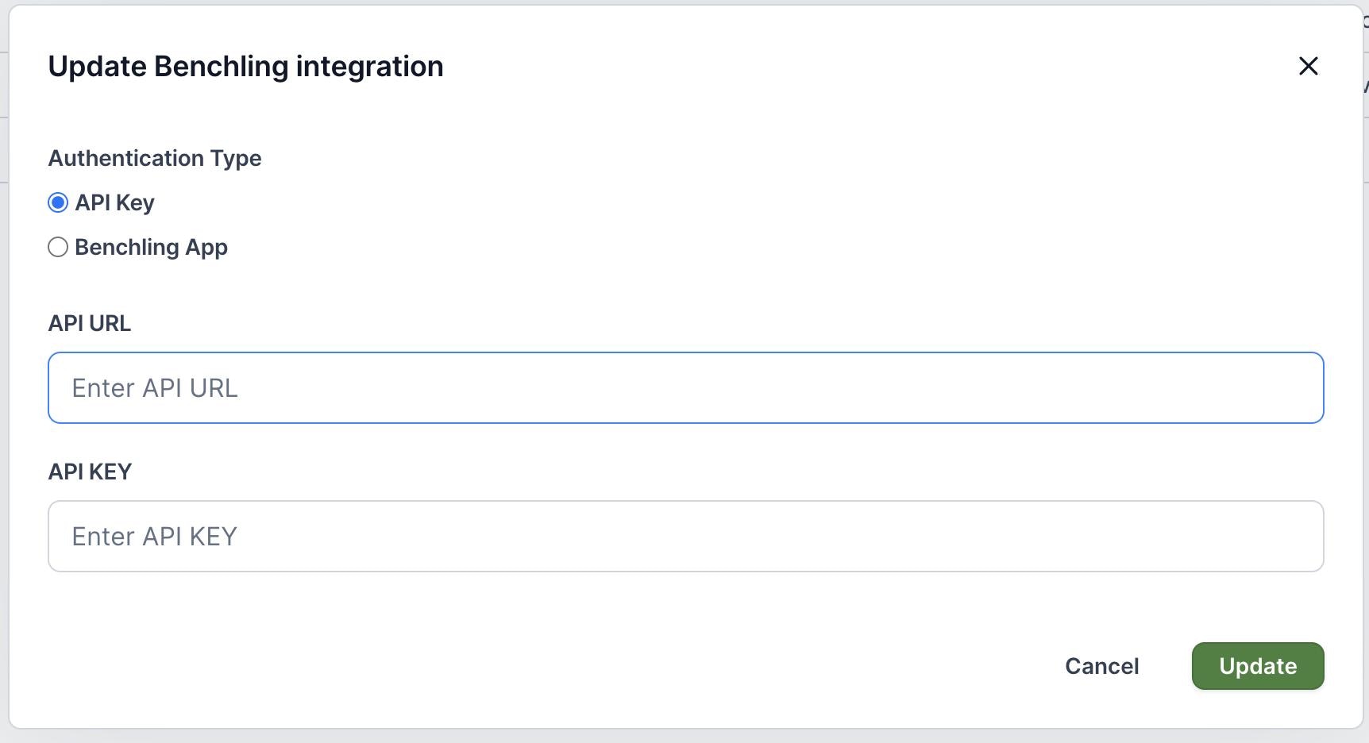Dismiss the dialog using the X icon
The image size is (1369, 743).
coord(1308,66)
